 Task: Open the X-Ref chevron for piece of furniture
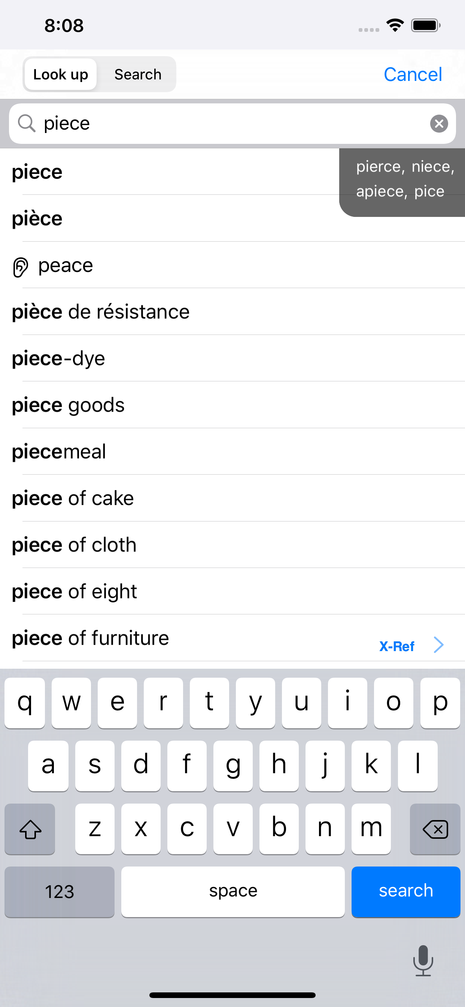(x=439, y=645)
